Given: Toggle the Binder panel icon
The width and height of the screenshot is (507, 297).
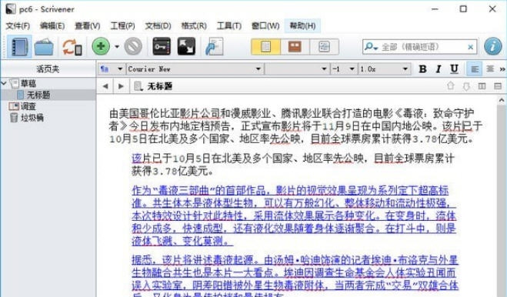Looking at the screenshot, I should [19, 47].
